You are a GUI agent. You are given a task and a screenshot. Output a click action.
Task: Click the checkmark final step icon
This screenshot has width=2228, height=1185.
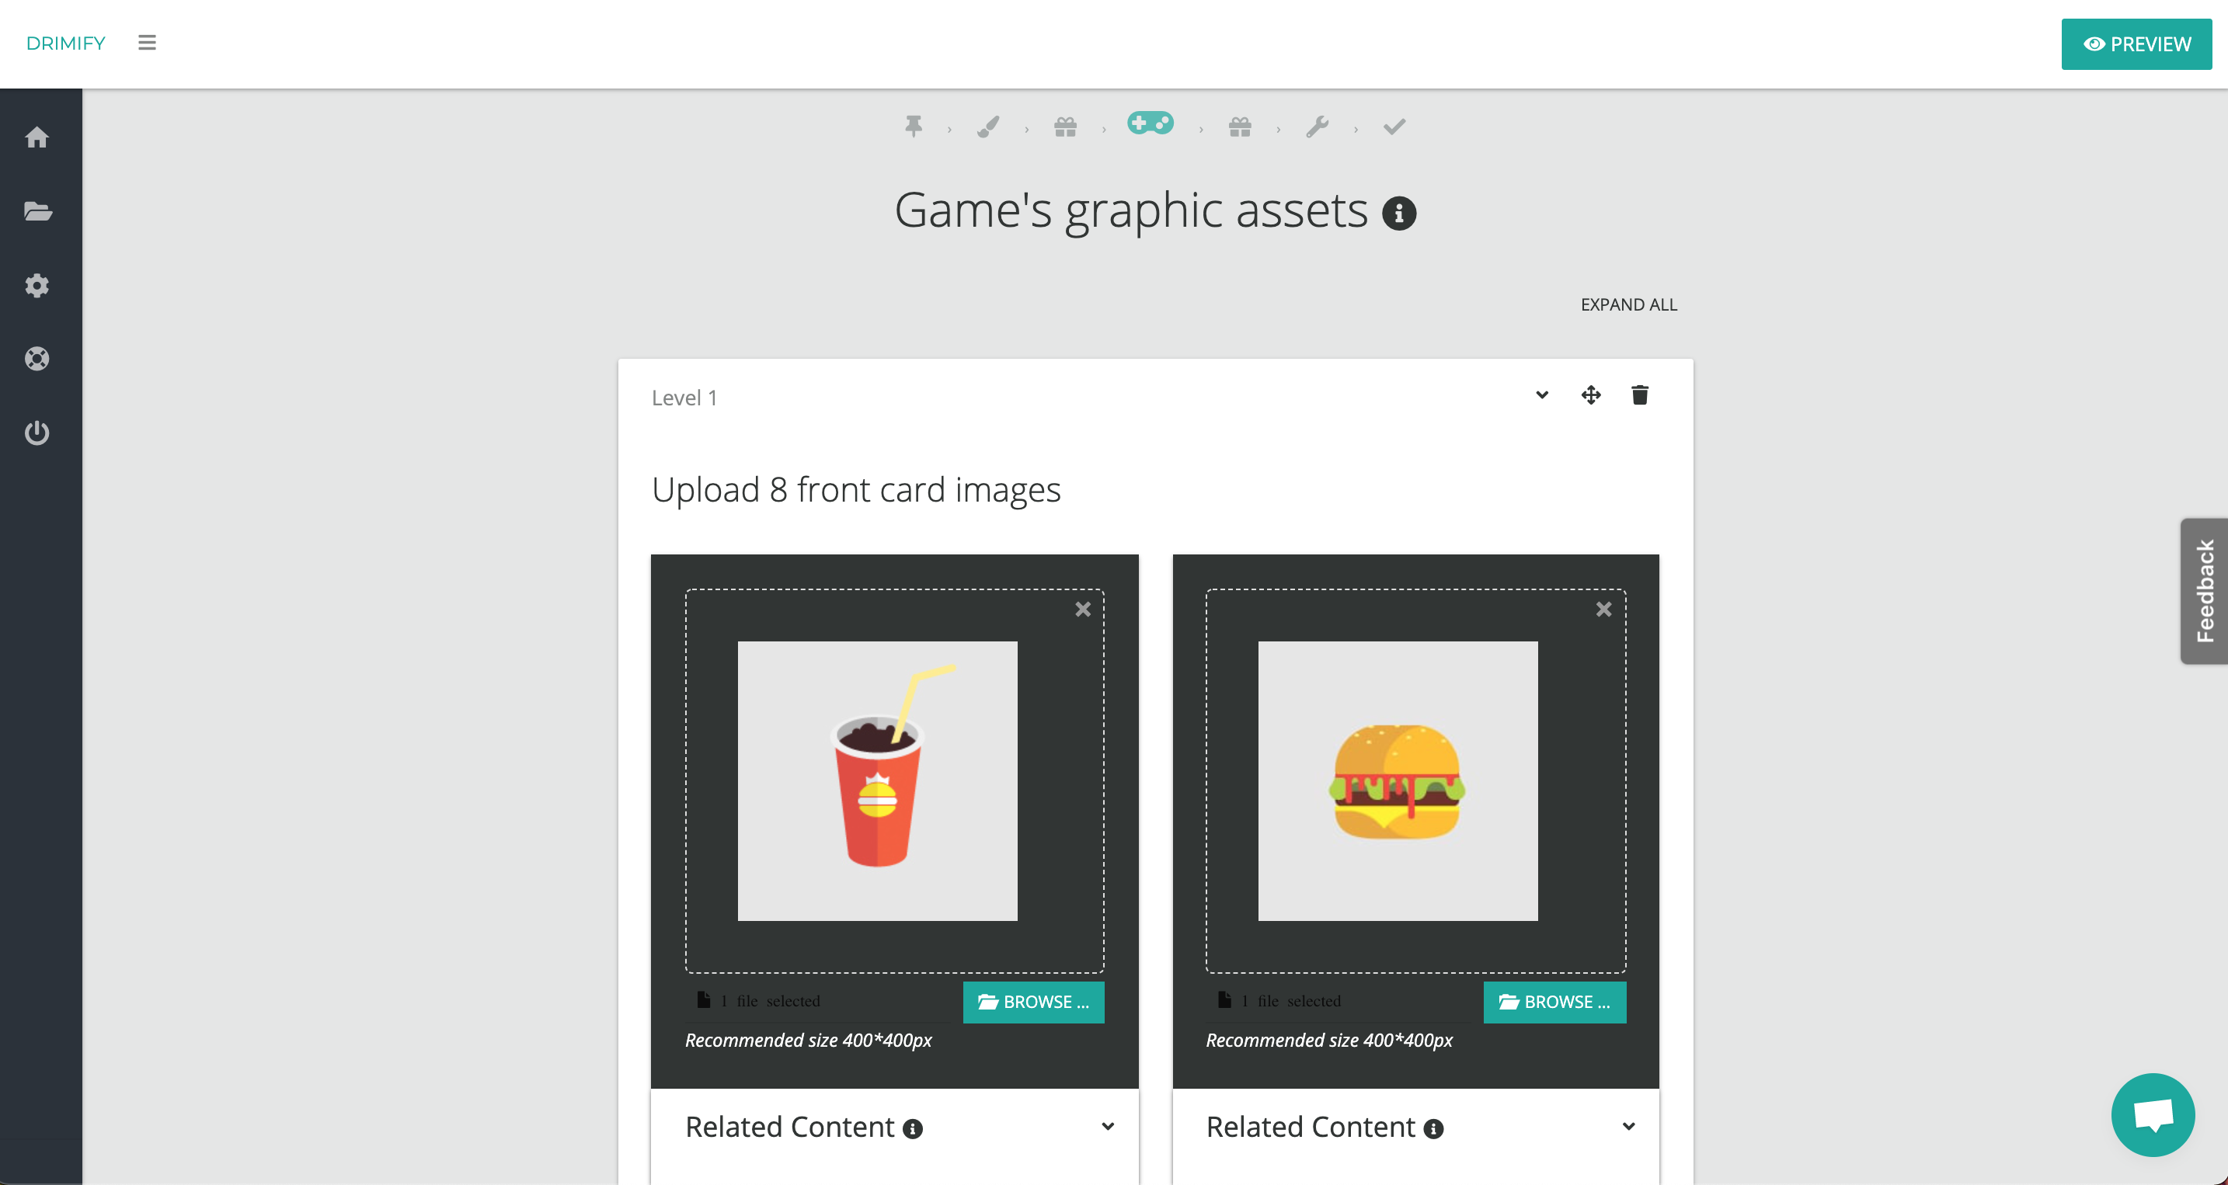click(x=1394, y=127)
